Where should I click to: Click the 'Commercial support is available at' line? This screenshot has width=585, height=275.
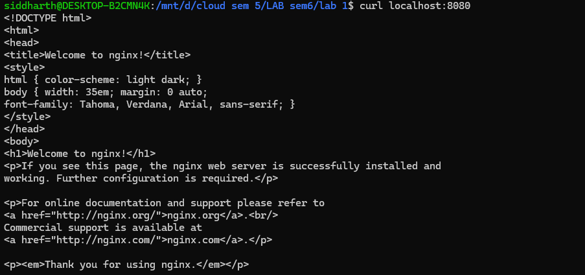[x=103, y=228]
